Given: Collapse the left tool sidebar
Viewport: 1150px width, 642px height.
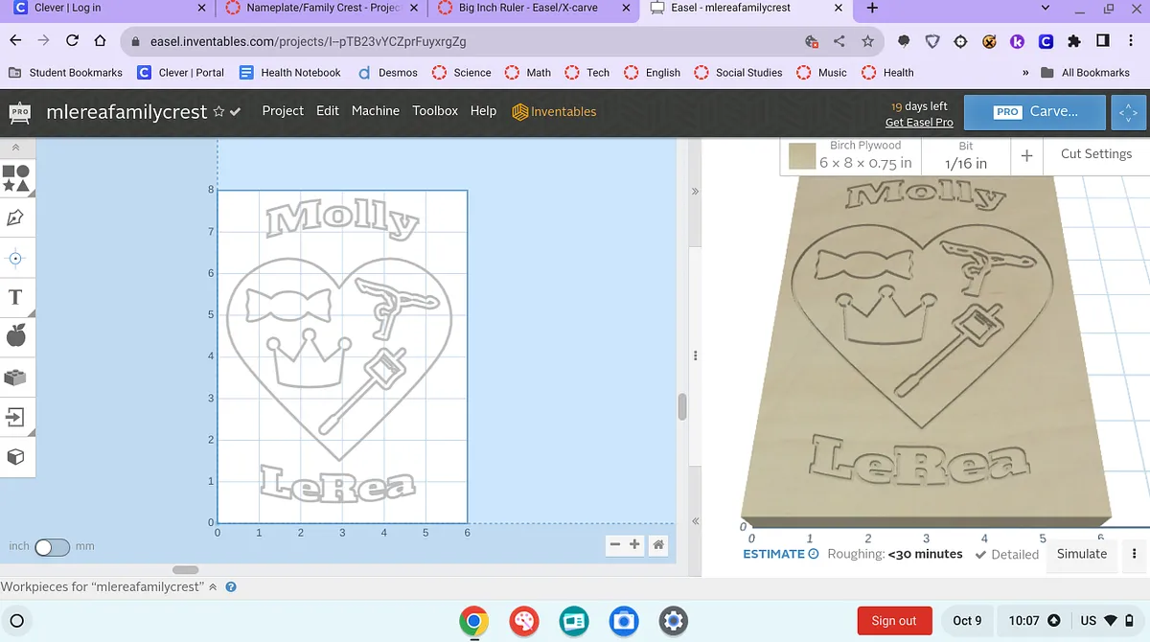Looking at the screenshot, I should click(15, 148).
